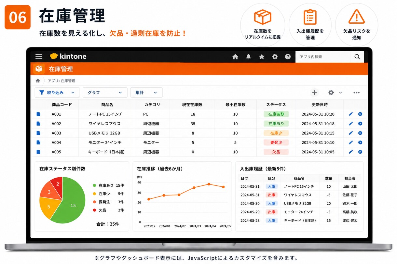Go to portal via header home icon
Image resolution: width=397 pixels, height=264 pixels.
[235, 57]
